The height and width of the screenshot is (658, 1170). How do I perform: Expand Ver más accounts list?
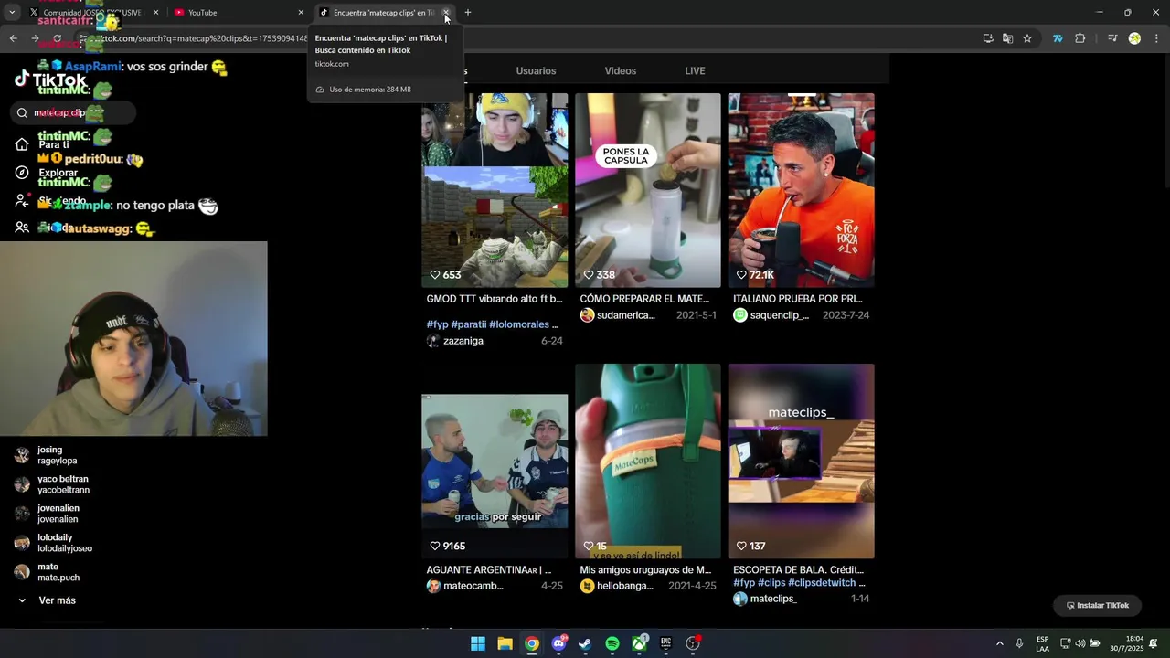[x=48, y=600]
